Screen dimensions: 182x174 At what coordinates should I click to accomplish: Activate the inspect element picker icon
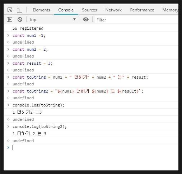[x=10, y=10]
